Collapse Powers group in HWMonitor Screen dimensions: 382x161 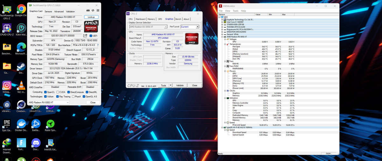pos(225,71)
